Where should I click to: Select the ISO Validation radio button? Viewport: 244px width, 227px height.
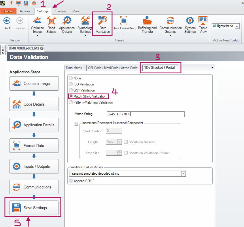pos(71,84)
